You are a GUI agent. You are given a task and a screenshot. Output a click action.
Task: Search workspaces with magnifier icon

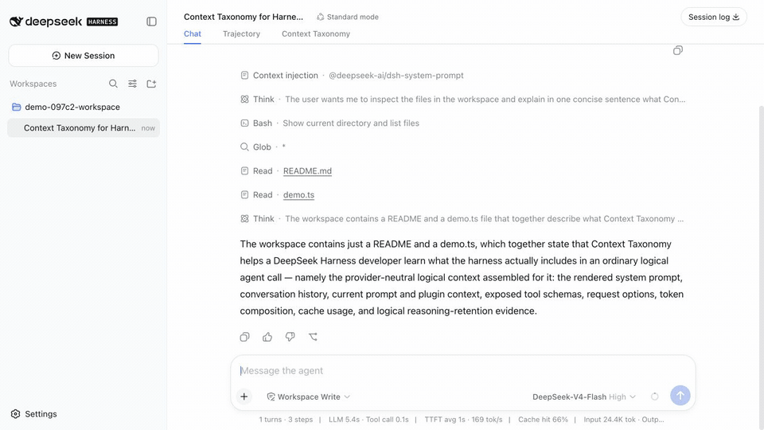point(113,84)
